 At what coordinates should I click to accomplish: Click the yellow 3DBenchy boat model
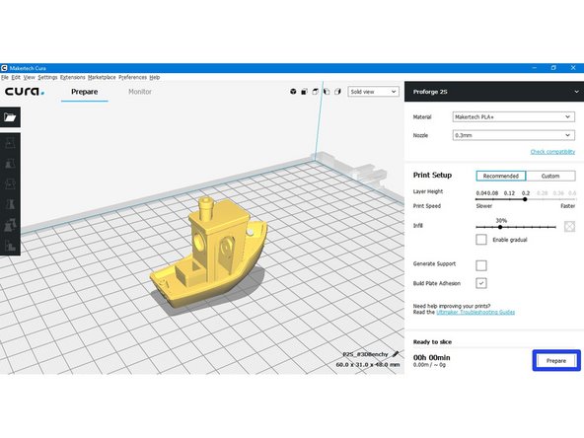(x=209, y=253)
